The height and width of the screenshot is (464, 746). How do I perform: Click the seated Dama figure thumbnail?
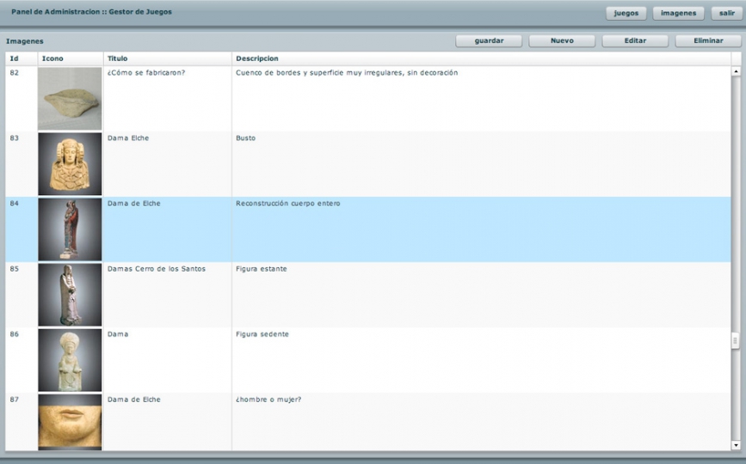[70, 360]
